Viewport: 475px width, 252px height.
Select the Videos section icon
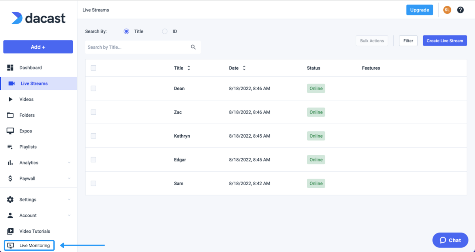(x=10, y=99)
